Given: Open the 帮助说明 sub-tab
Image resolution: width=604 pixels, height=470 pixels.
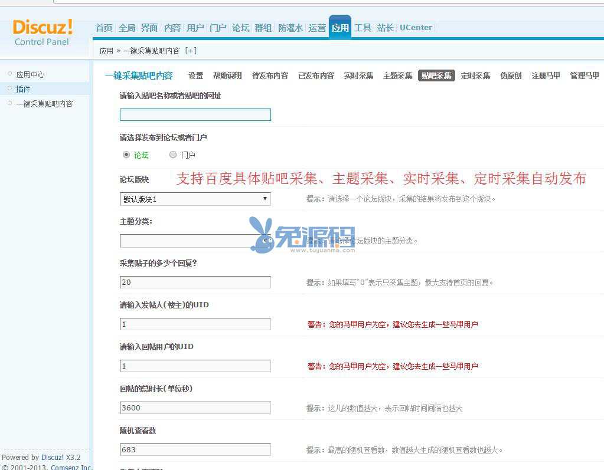Looking at the screenshot, I should tap(227, 75).
